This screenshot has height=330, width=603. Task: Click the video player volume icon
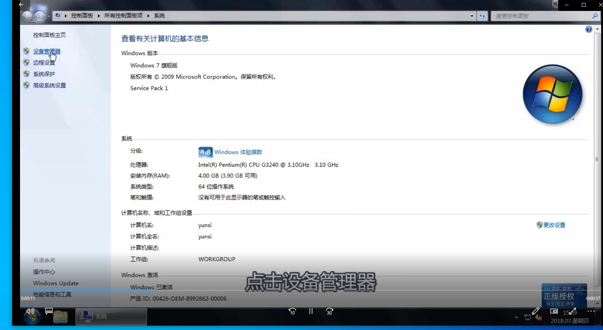click(30, 311)
